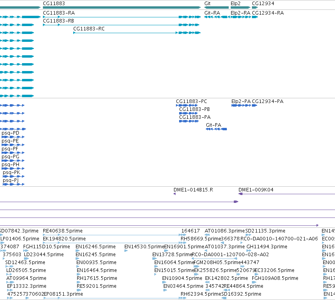Select protein CG11883-PB label

point(194,109)
